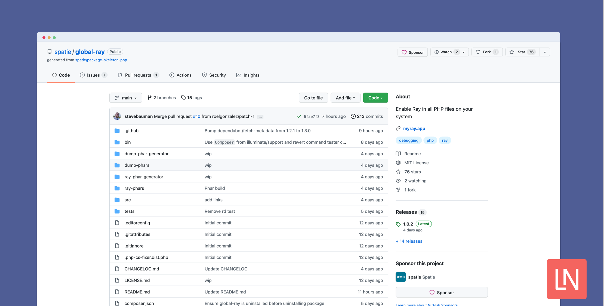Screen dimensions: 604x306
Task: Click the bin folder icon
Action: coord(117,142)
